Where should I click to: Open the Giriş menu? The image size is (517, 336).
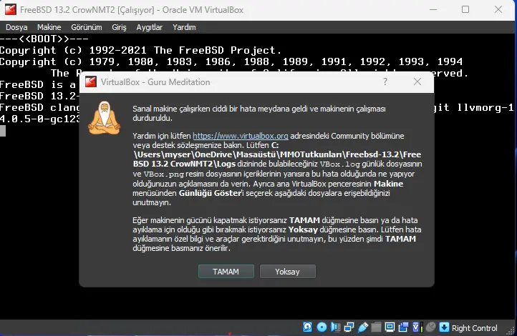[119, 27]
